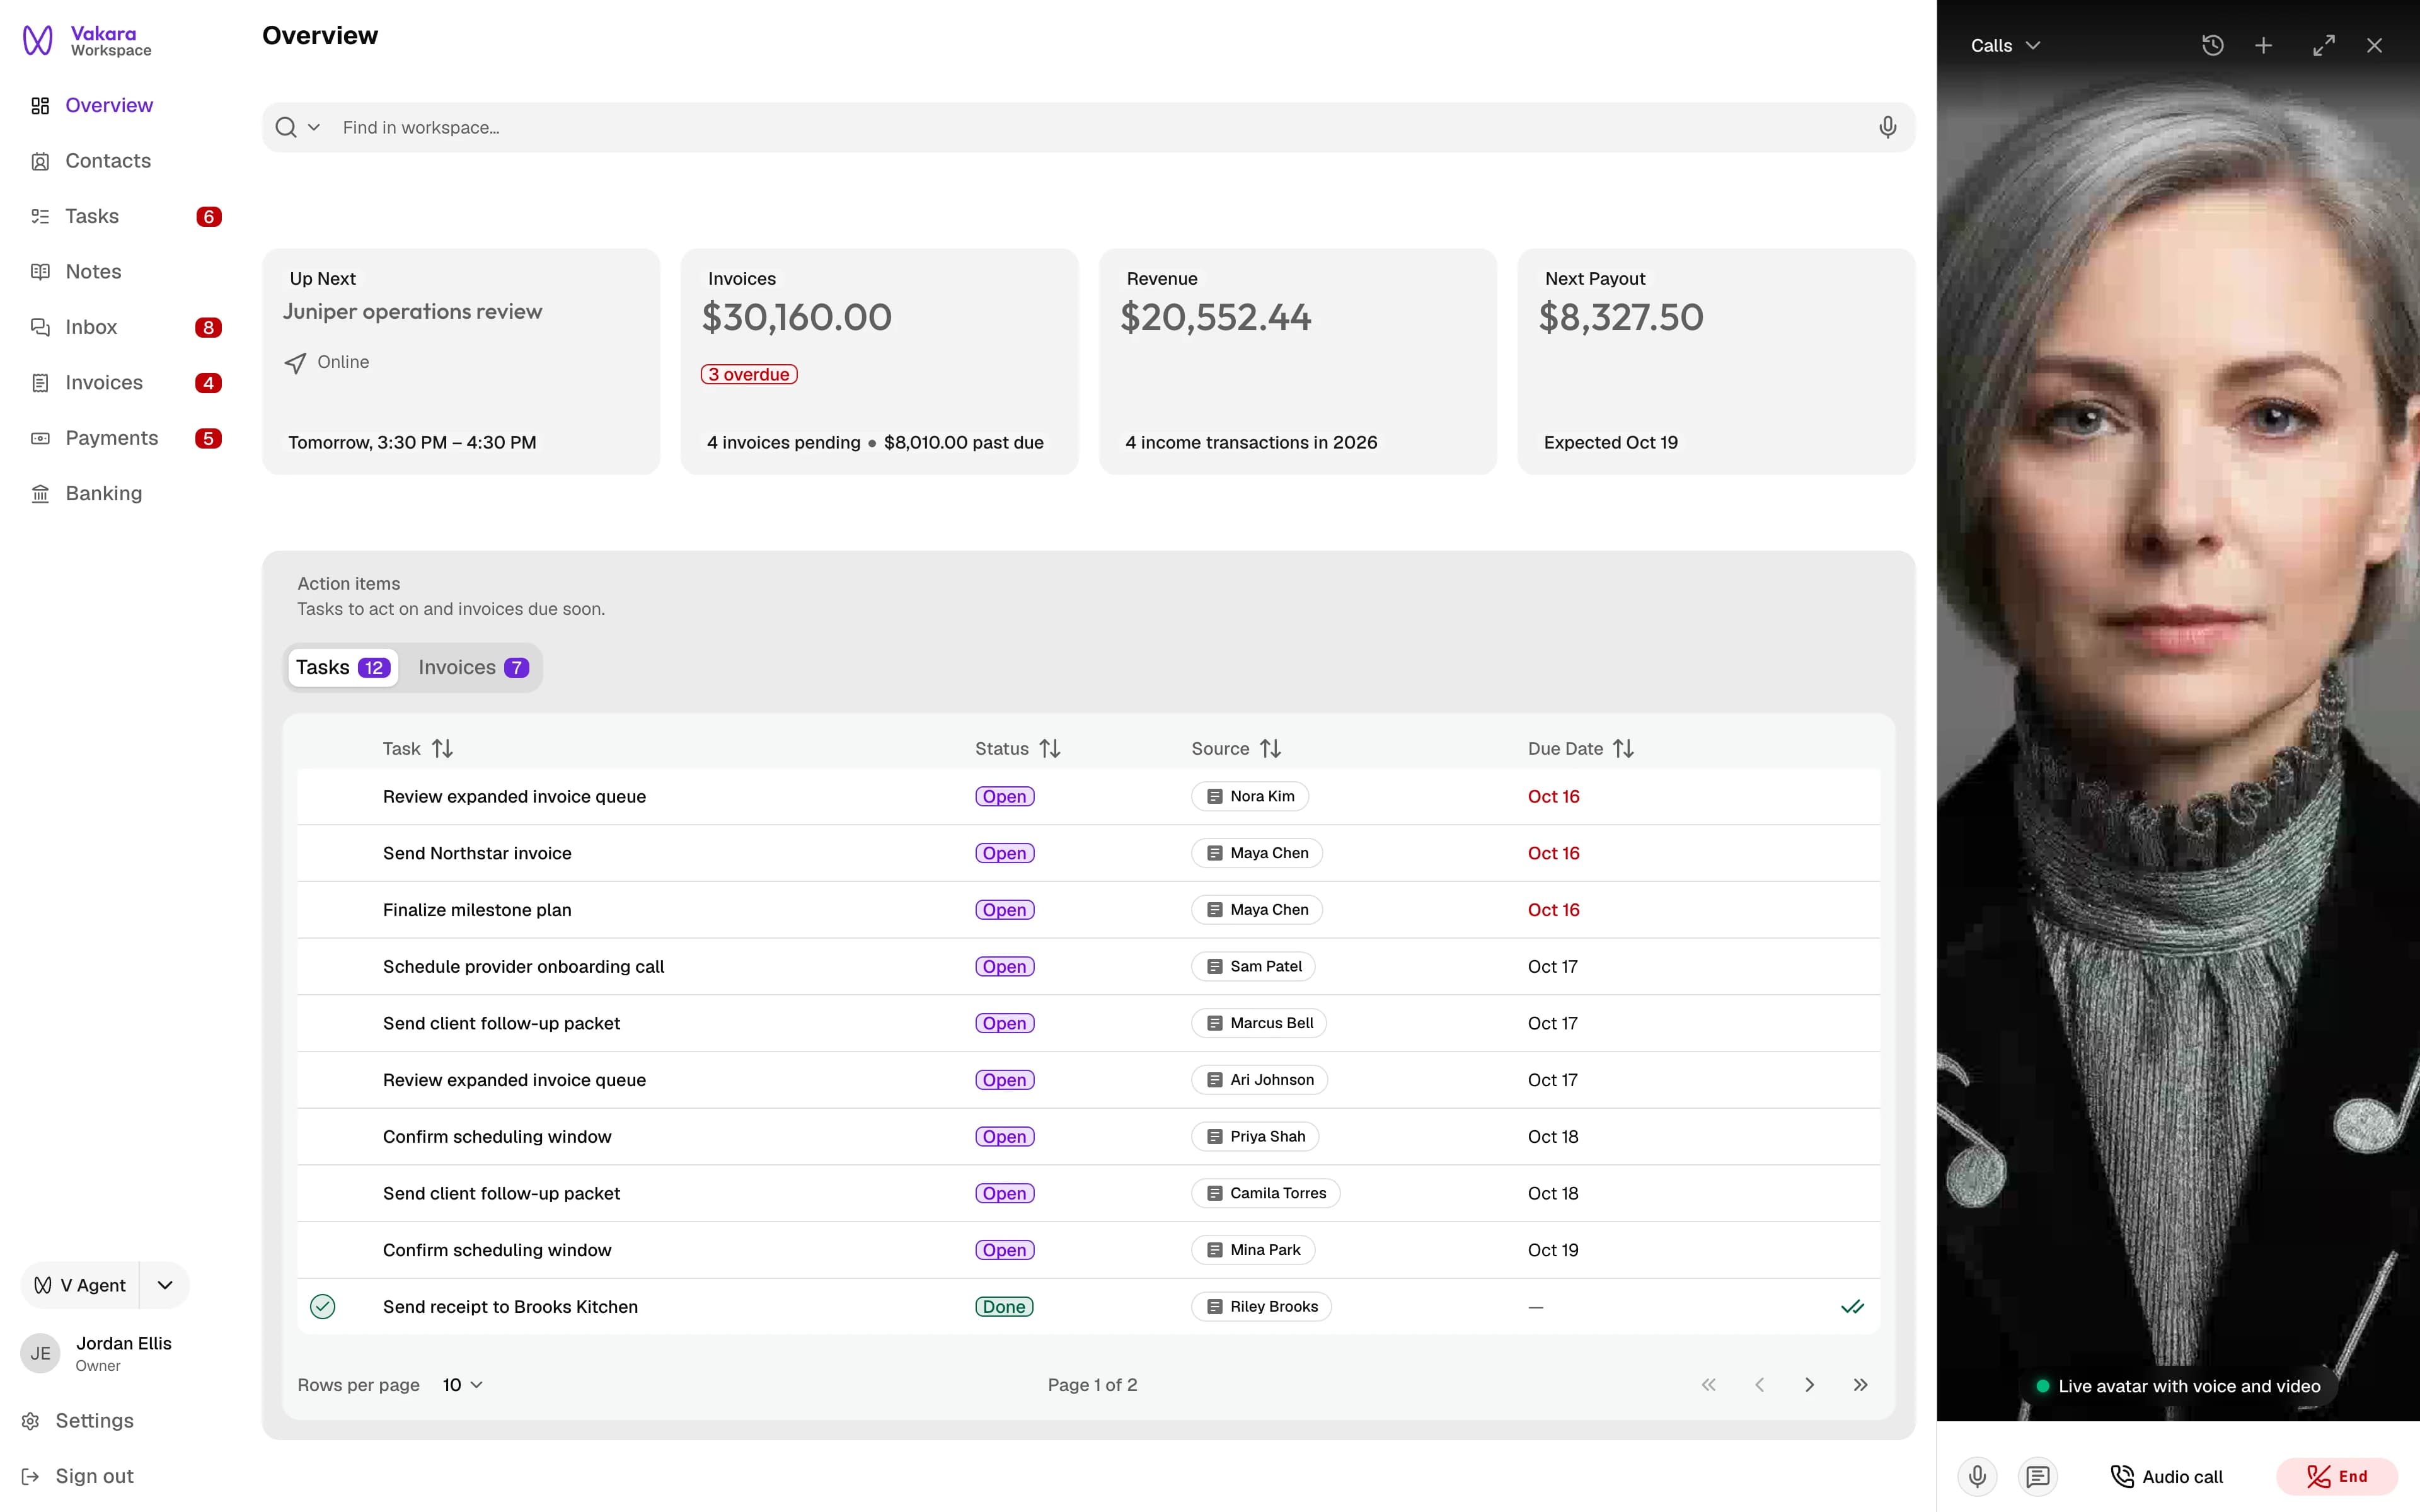Screen dimensions: 2420x1512
Task: Click the Find in workspace search field
Action: pyautogui.click(x=1088, y=127)
